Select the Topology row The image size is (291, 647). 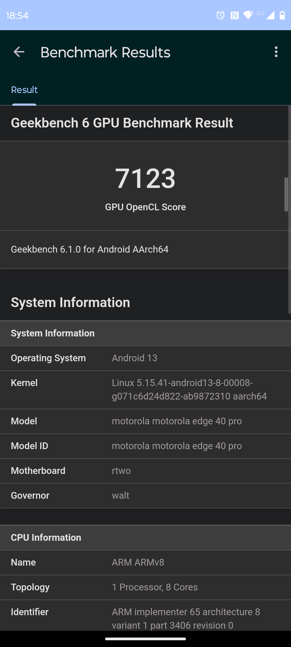[x=145, y=587]
